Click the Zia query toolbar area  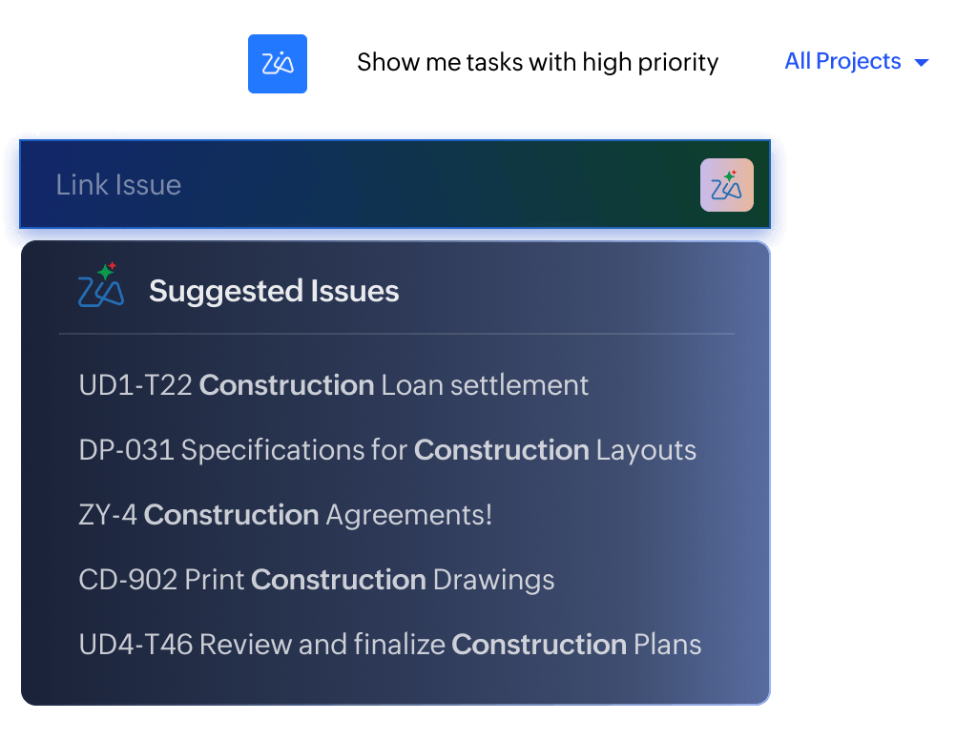click(592, 62)
